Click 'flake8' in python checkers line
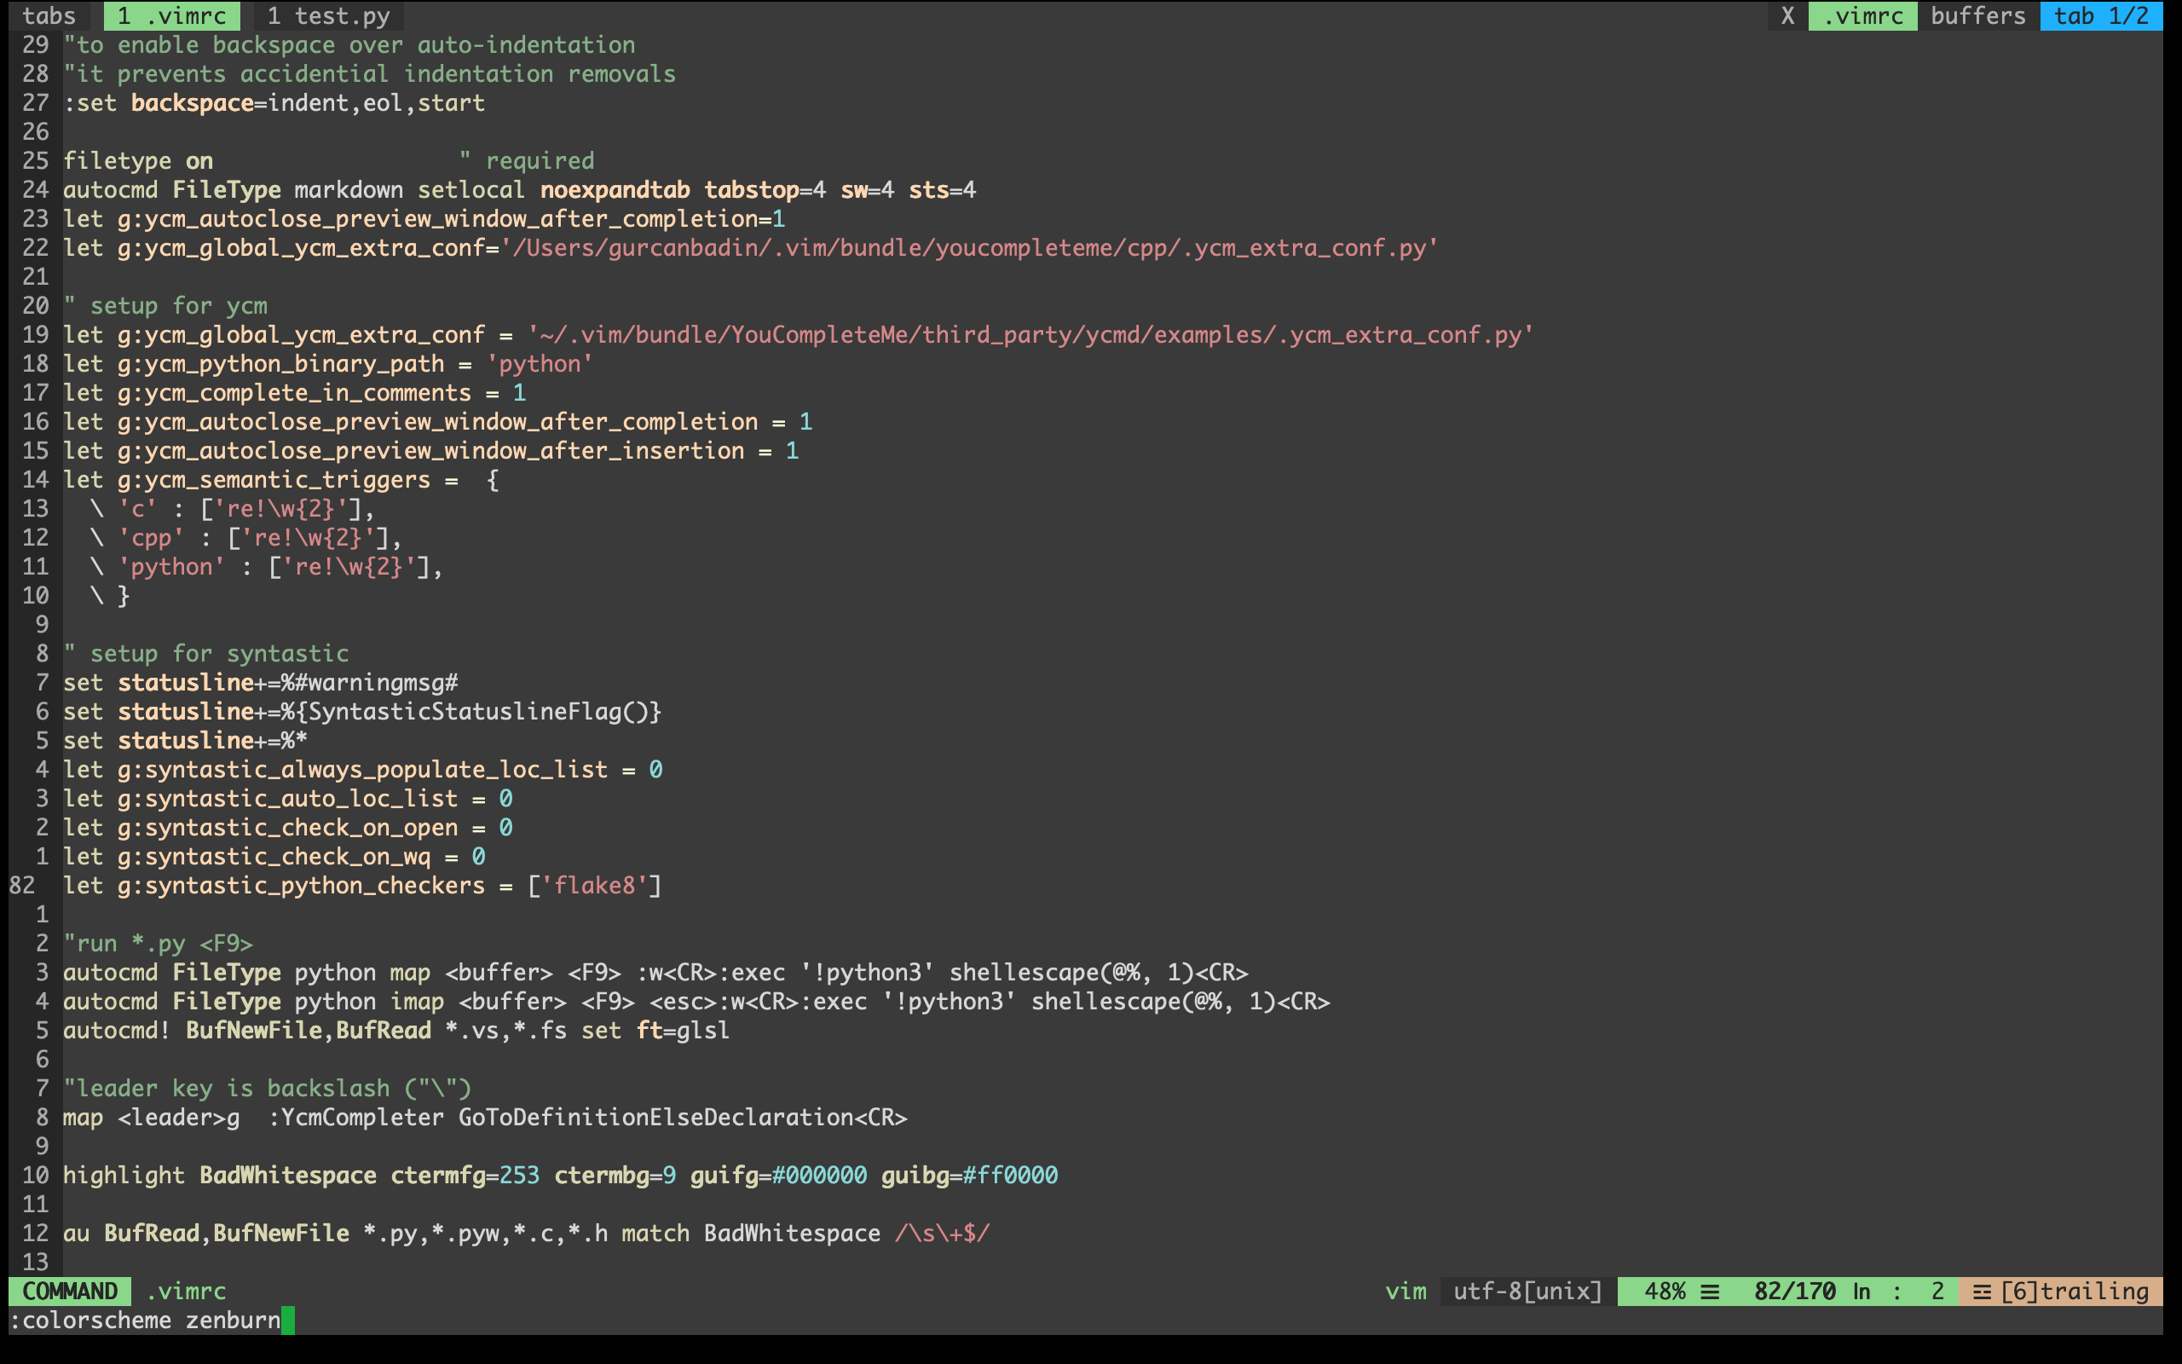The width and height of the screenshot is (2182, 1364). click(x=595, y=885)
